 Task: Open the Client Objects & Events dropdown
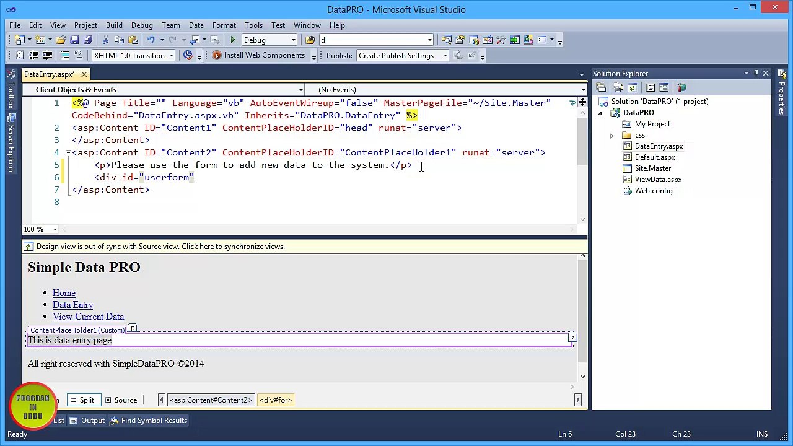click(x=301, y=90)
